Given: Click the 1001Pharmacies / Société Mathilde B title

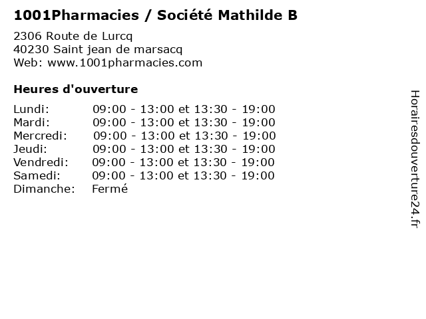Looking at the screenshot, I should pyautogui.click(x=155, y=15).
